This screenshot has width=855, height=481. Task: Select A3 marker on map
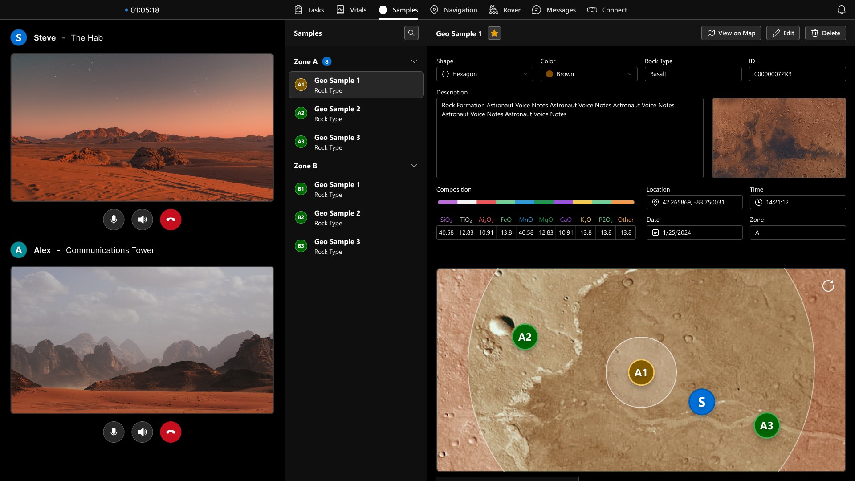coord(766,426)
